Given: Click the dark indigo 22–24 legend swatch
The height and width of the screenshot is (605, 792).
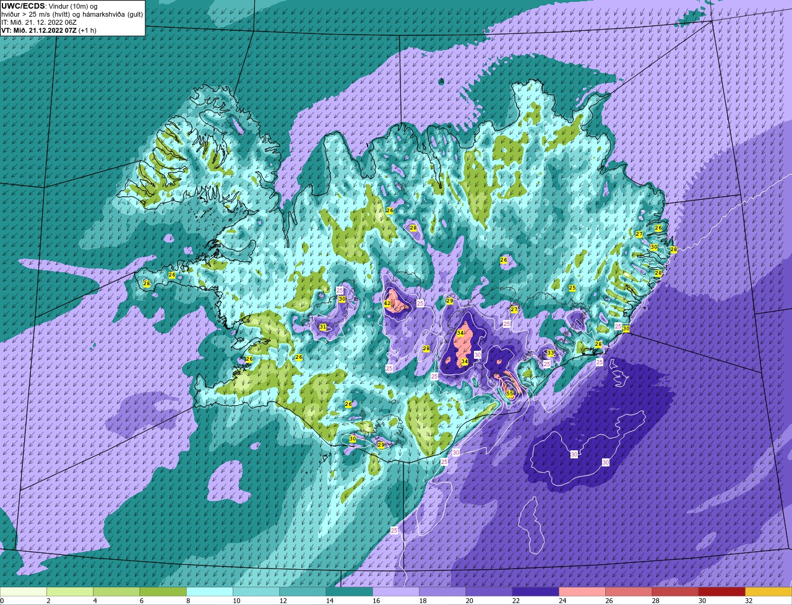Looking at the screenshot, I should 536,592.
